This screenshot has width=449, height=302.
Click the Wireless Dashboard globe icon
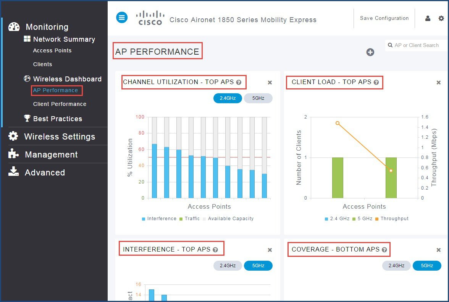27,79
